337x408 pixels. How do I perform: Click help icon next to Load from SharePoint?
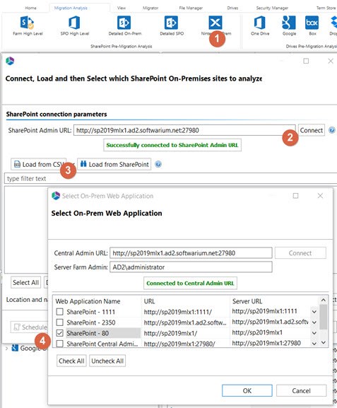pos(158,164)
